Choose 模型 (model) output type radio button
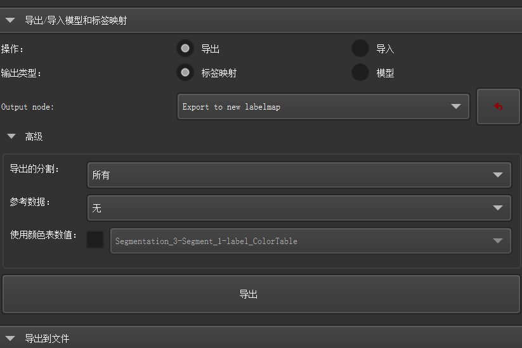 (360, 73)
